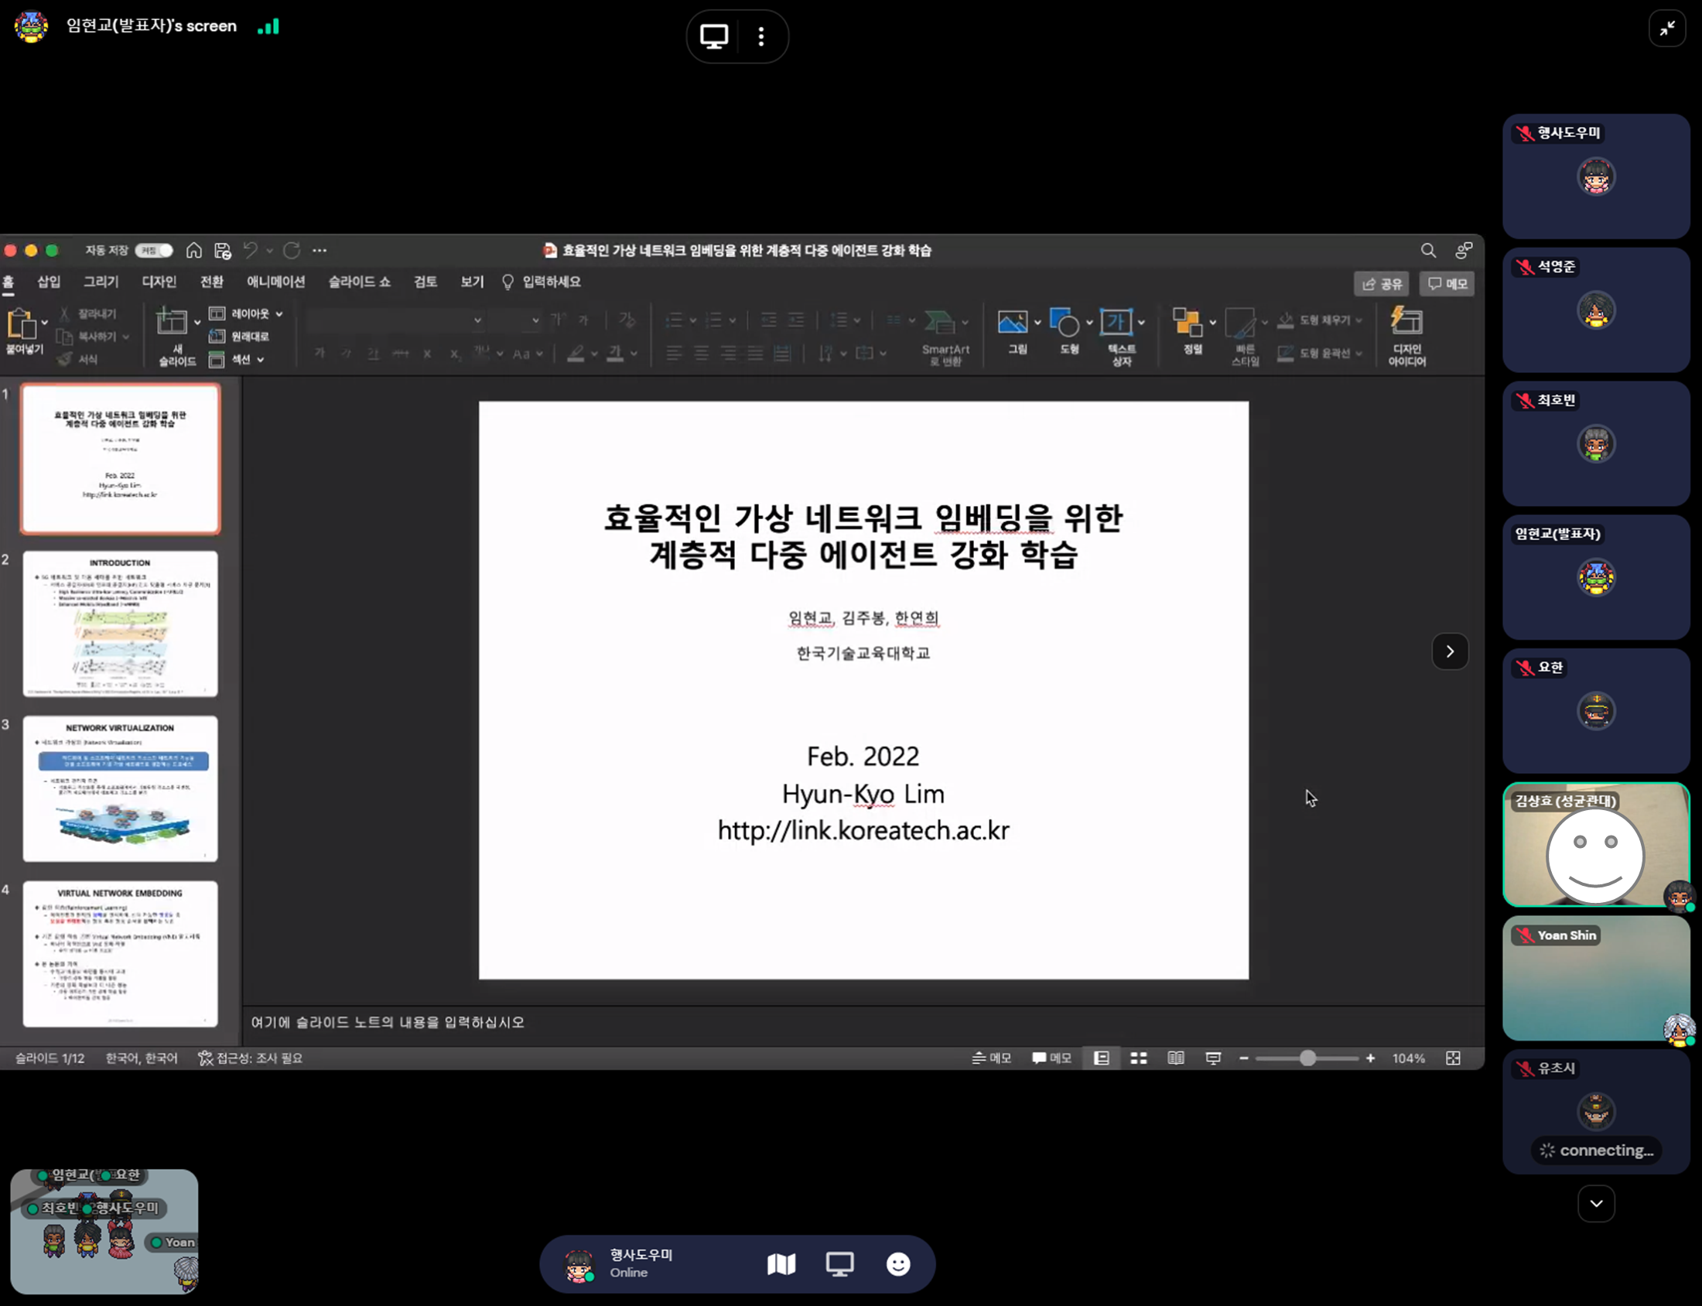Click the search magnifier in PowerPoint title bar
Screen dimensions: 1702x1306
click(1427, 251)
